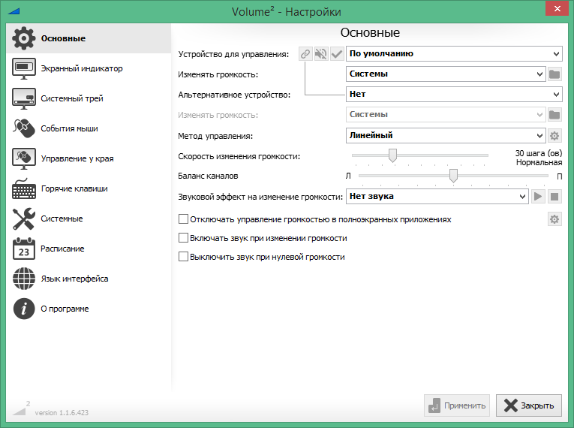The image size is (574, 428).
Task: Click the chain link icon beside device selector
Action: tap(305, 54)
